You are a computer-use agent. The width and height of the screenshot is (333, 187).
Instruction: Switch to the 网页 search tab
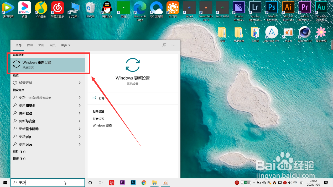point(53,45)
